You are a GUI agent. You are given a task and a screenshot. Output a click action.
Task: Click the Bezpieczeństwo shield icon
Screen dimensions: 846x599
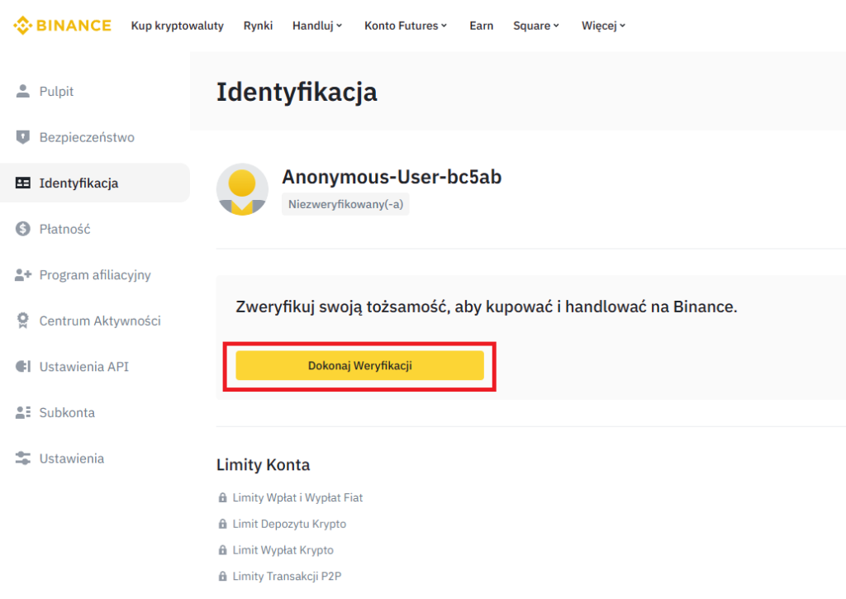tap(22, 137)
